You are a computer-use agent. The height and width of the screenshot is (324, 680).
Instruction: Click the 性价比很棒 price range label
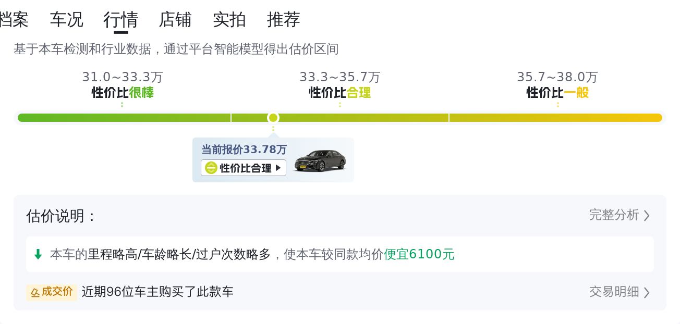[123, 93]
